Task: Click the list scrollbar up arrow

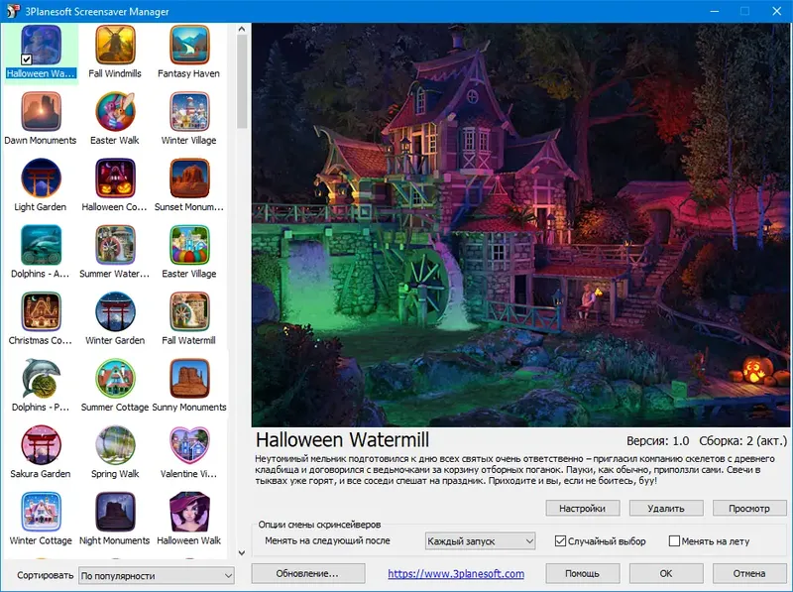Action: (x=242, y=30)
